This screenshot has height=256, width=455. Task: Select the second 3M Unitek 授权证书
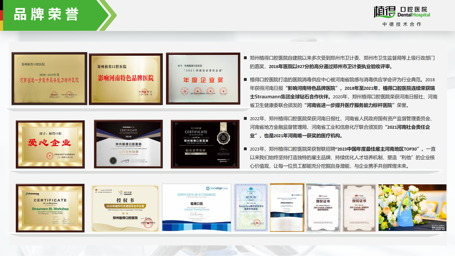point(359,208)
